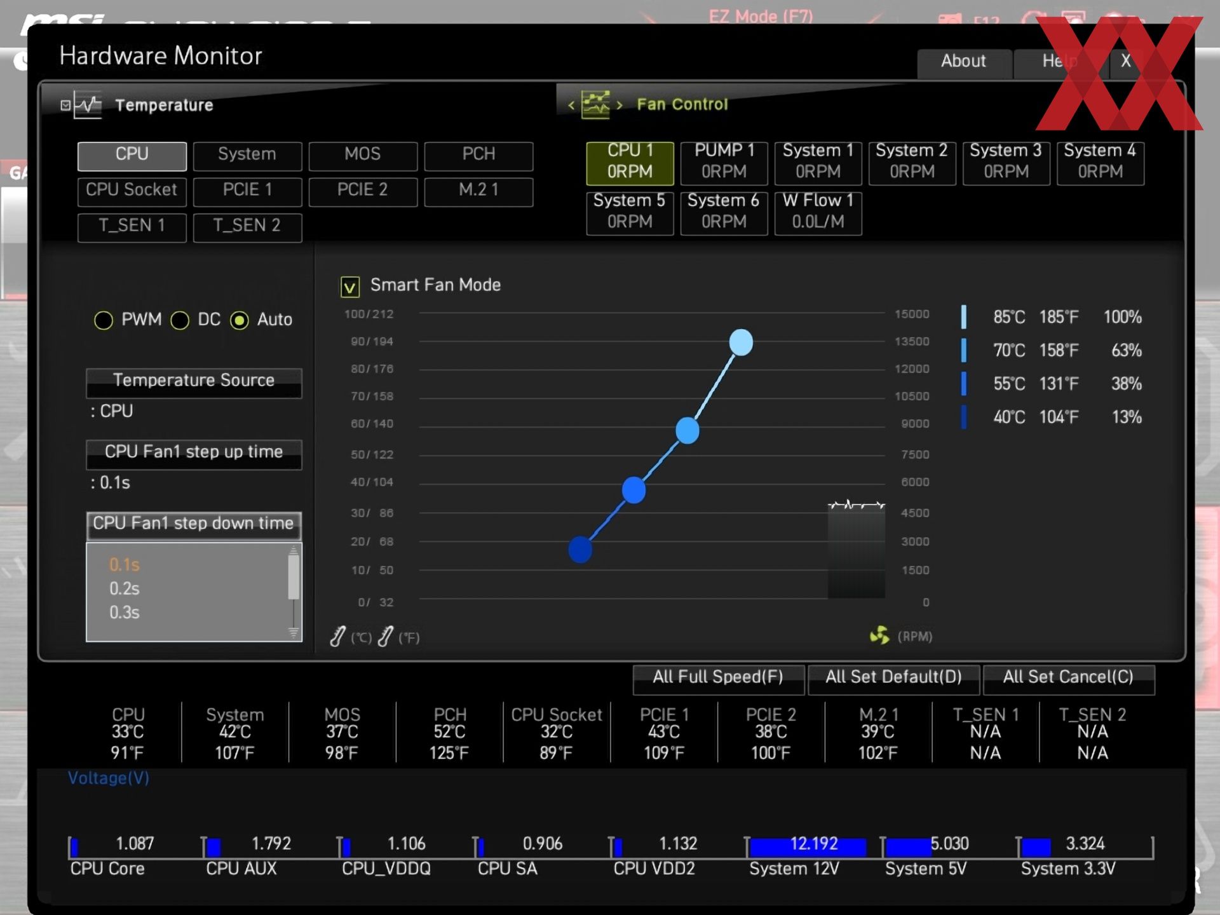Click the System 5V voltage bar
This screenshot has height=915, width=1220.
(909, 847)
